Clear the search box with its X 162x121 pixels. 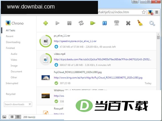(30, 104)
